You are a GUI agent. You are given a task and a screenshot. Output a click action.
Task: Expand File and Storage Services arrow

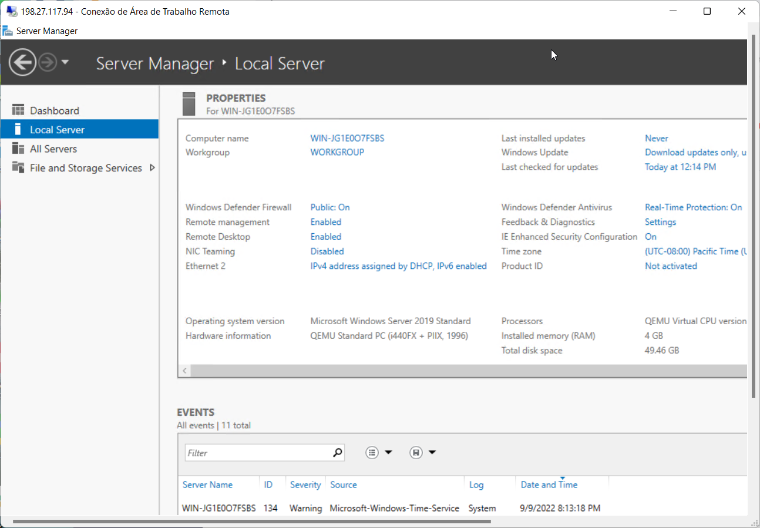coord(152,168)
